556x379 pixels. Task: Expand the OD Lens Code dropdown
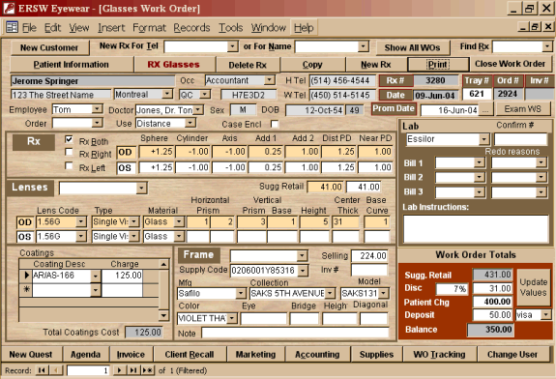point(81,222)
